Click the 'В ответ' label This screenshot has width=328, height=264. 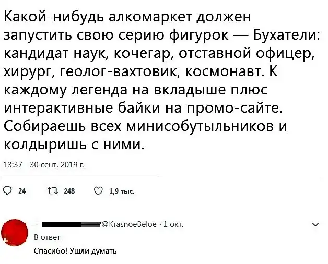(44, 237)
